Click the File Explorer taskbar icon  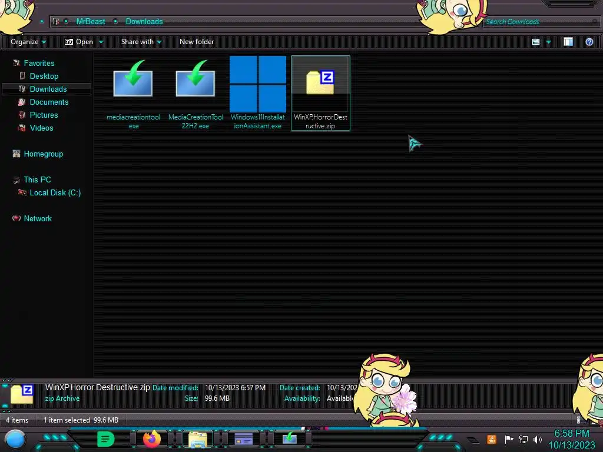198,439
